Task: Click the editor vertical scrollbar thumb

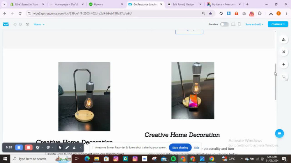Action: point(275,82)
